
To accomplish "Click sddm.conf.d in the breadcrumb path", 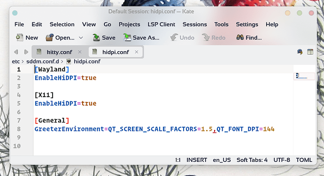I will click(x=43, y=61).
